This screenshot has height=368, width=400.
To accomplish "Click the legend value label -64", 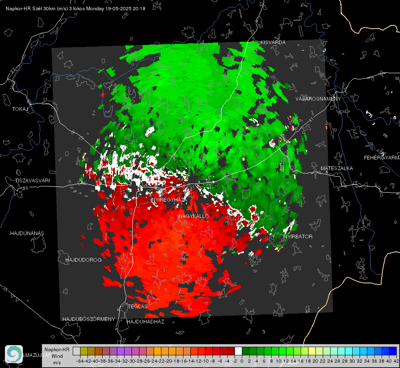I will (80, 361).
